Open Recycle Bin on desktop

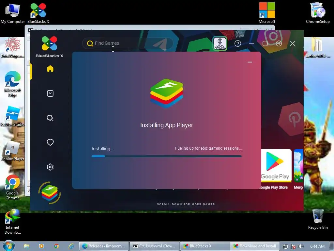tap(318, 219)
